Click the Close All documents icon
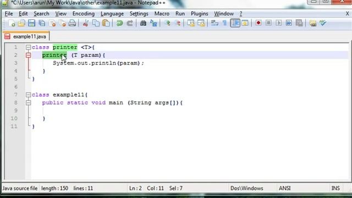This screenshot has height=198, width=352. click(62, 23)
